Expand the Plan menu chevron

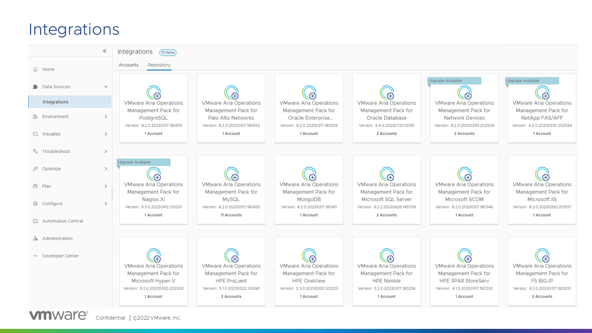(105, 186)
